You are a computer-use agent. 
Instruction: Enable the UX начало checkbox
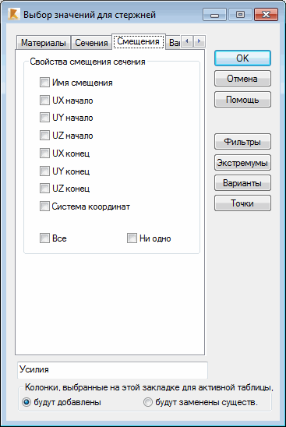(44, 101)
